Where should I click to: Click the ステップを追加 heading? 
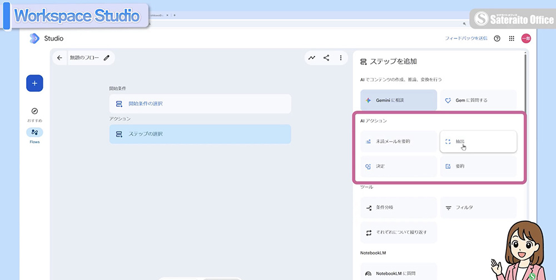(x=393, y=61)
